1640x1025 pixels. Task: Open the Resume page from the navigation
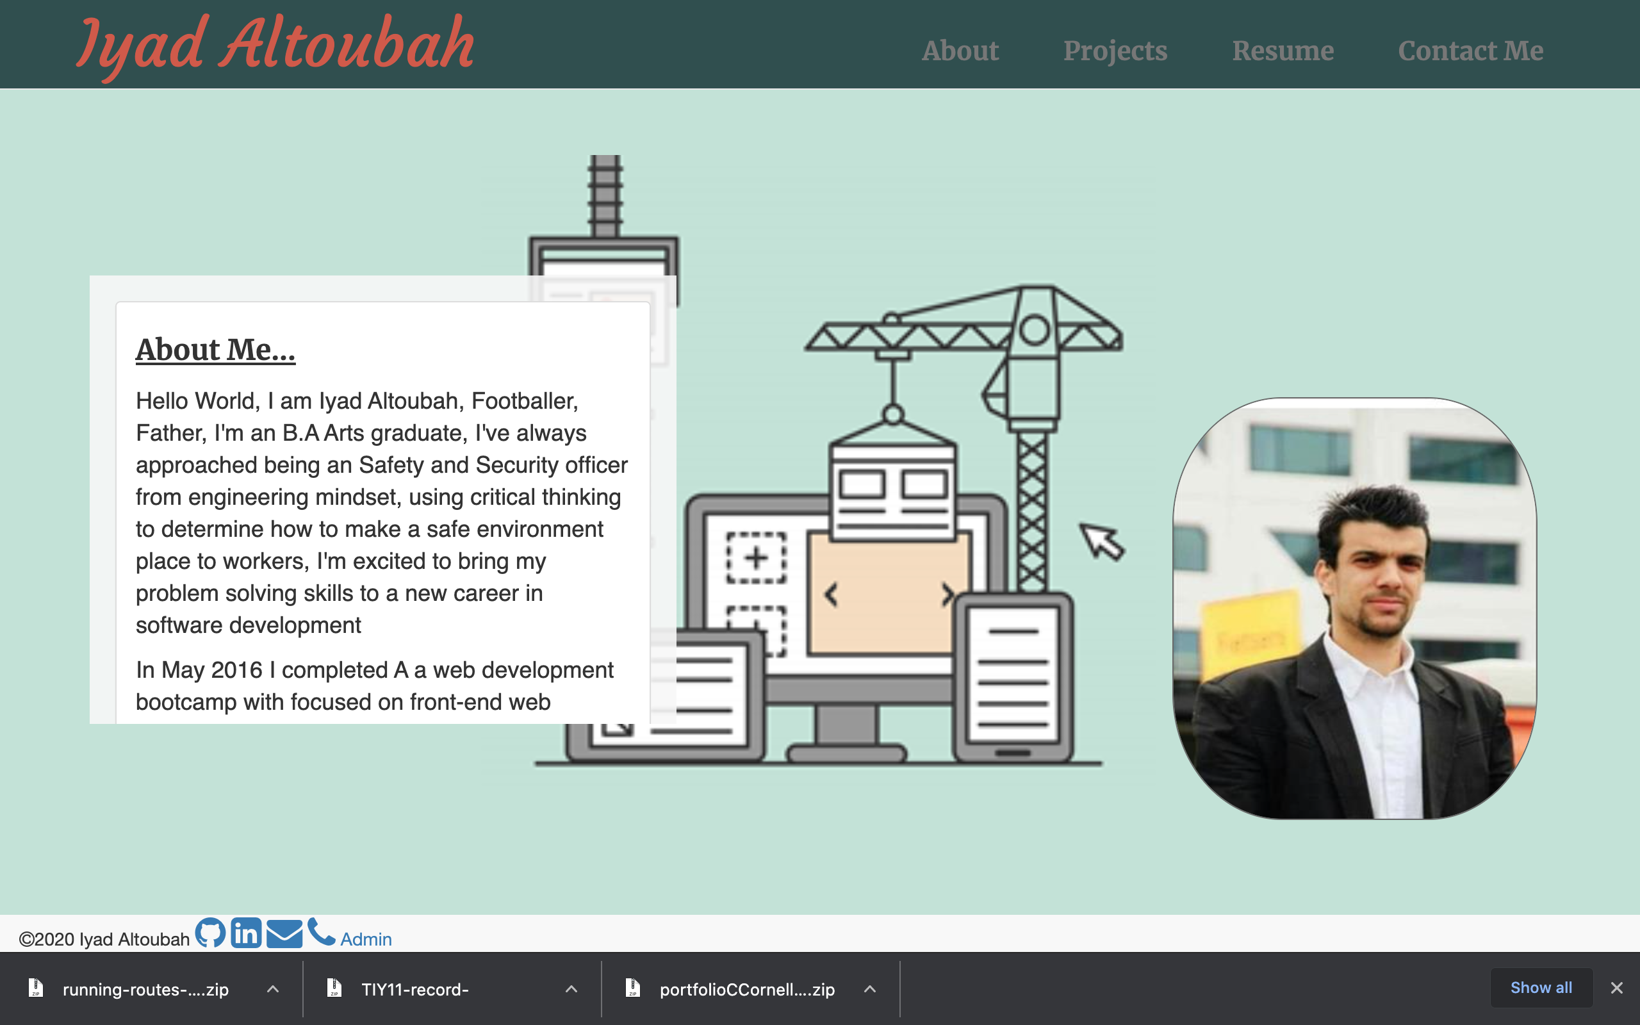point(1283,50)
